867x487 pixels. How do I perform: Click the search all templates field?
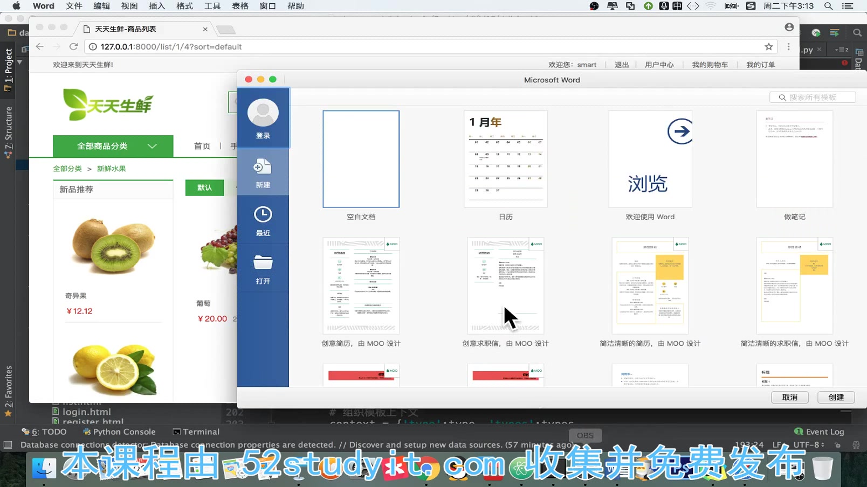coord(813,98)
